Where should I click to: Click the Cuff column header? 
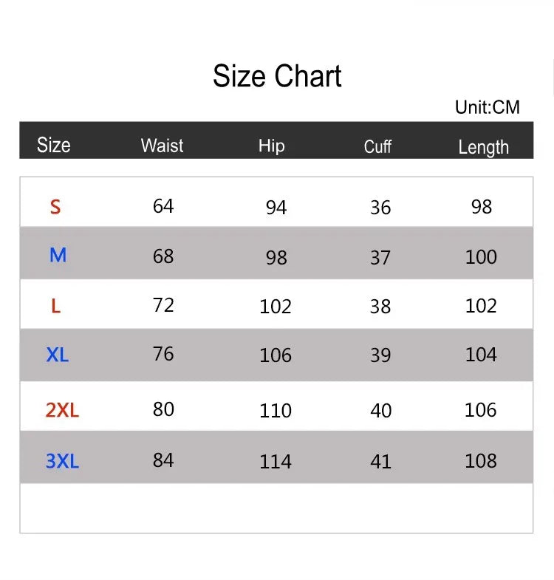pyautogui.click(x=377, y=146)
